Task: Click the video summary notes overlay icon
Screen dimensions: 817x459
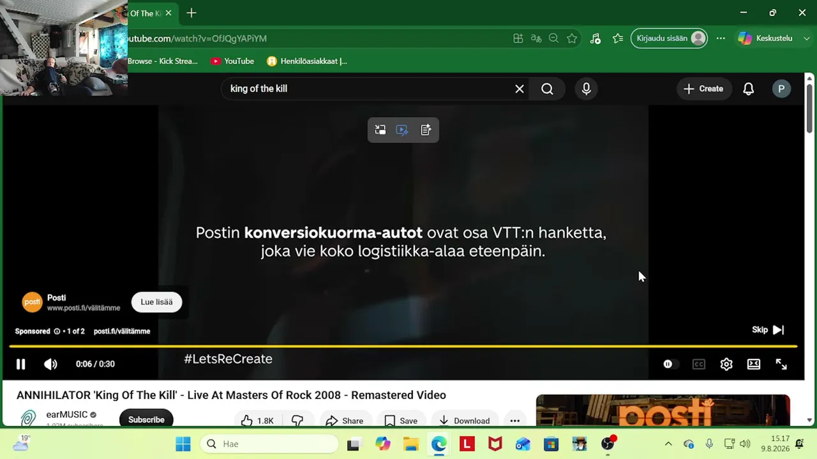Action: [426, 130]
